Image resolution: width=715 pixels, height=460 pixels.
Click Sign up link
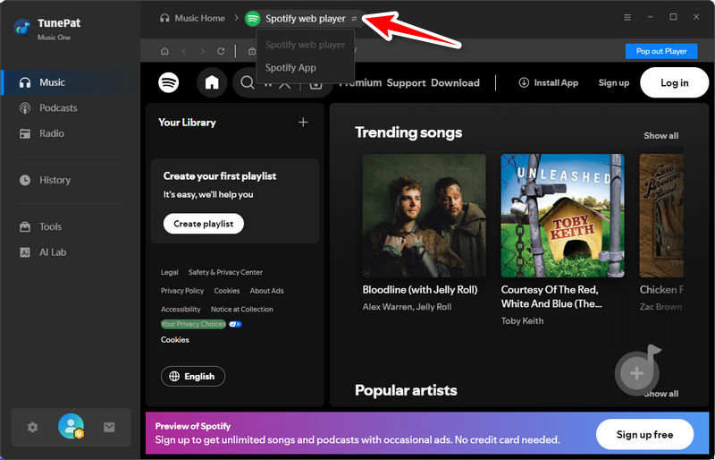[x=614, y=82]
